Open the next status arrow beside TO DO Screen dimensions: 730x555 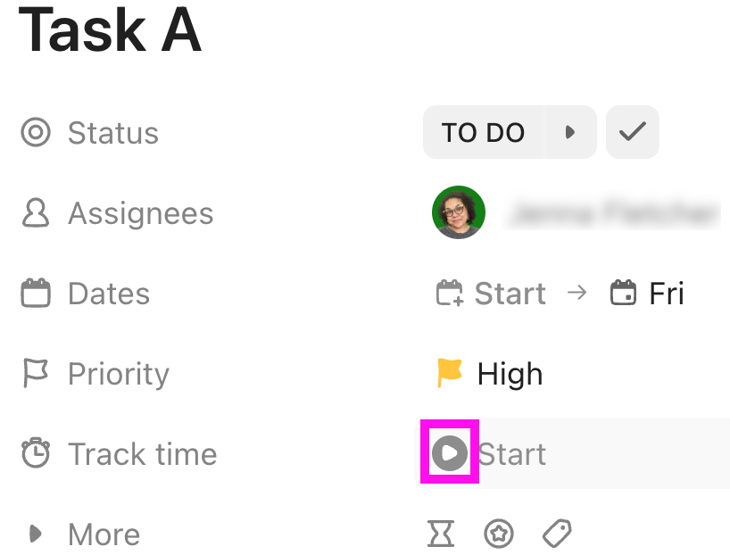tap(572, 131)
